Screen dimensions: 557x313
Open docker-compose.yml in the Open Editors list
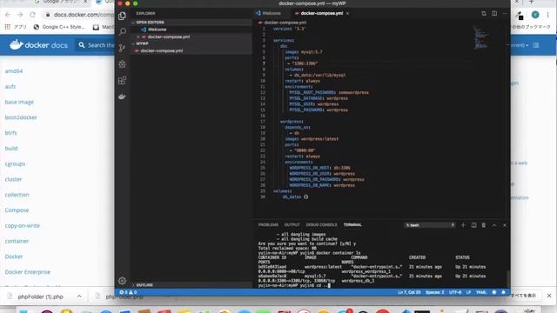(168, 37)
